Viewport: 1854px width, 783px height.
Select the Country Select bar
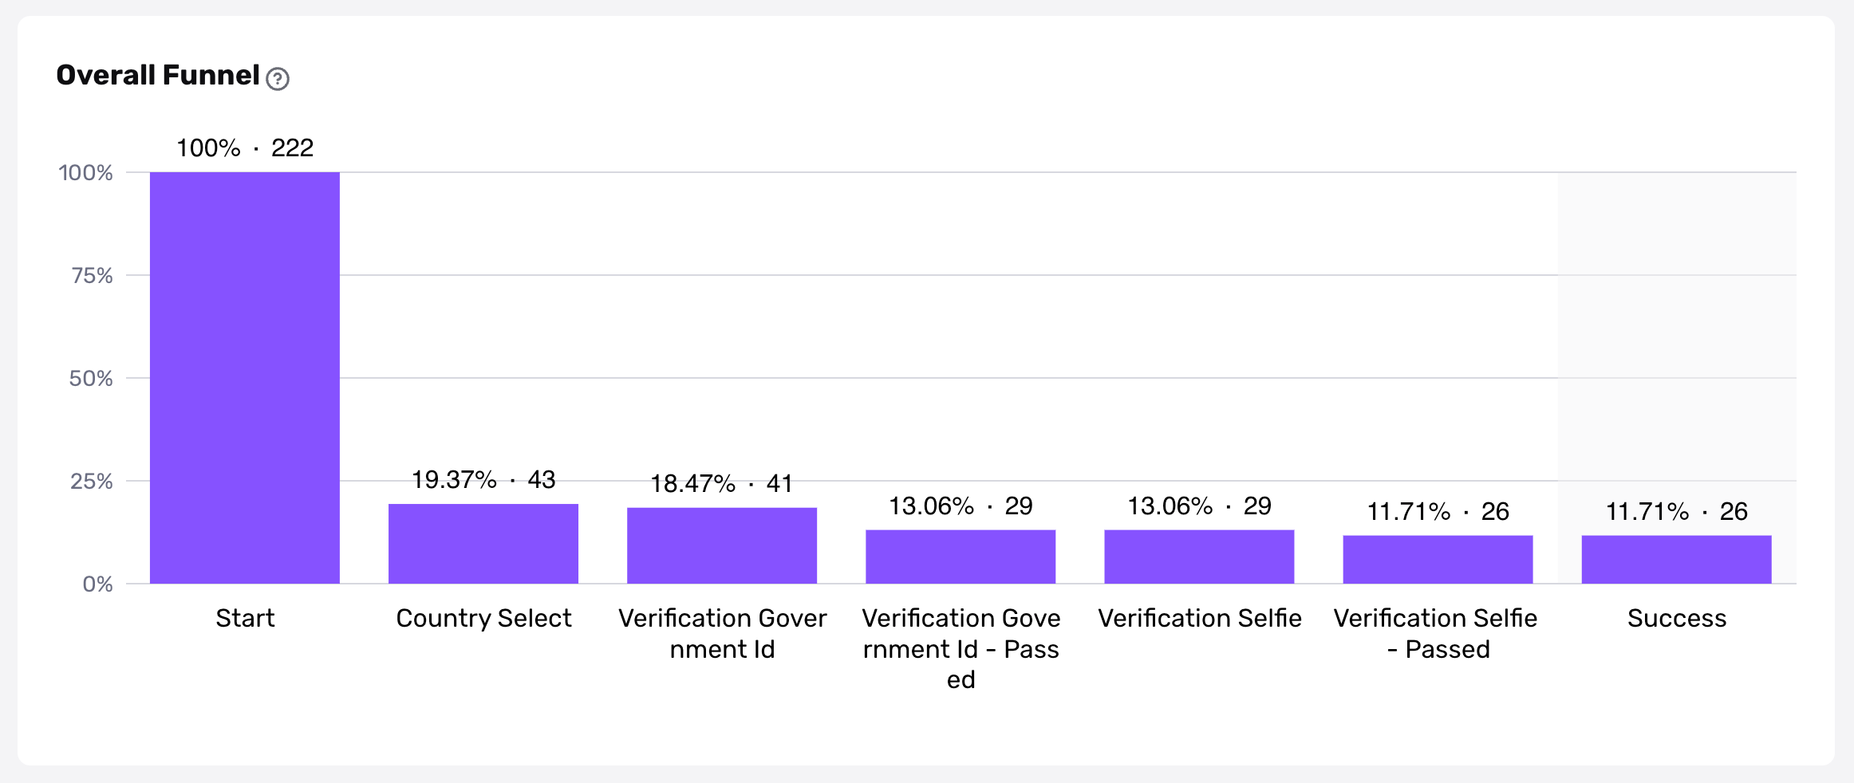pos(483,544)
